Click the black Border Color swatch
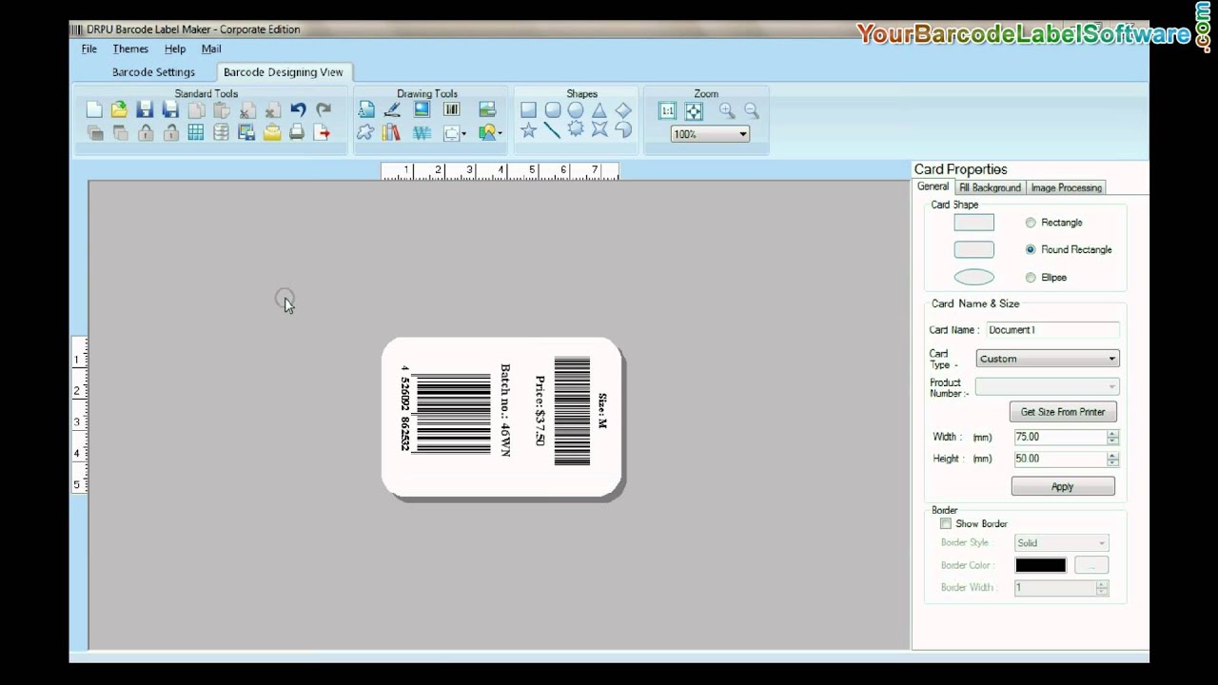The height and width of the screenshot is (685, 1218). pos(1040,565)
